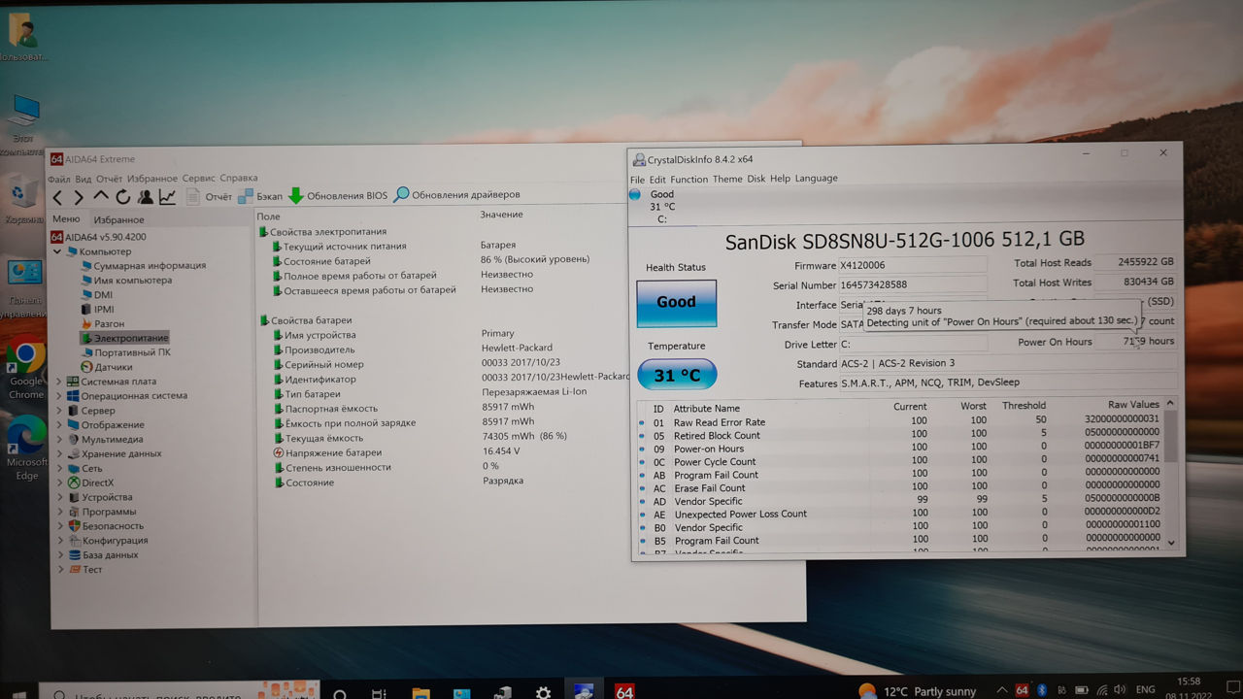The height and width of the screenshot is (699, 1243).
Task: Expand the Мультимедиа tree node
Action: (58, 440)
